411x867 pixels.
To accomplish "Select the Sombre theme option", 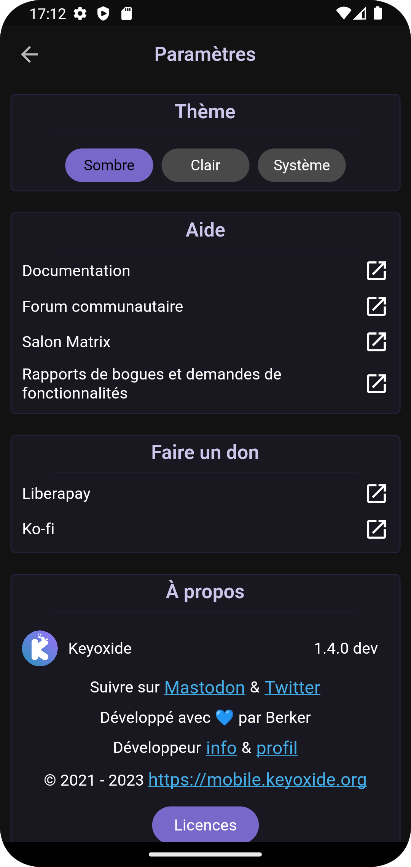I will click(109, 165).
